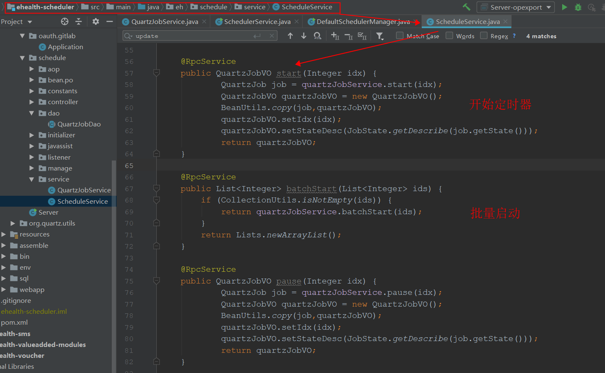The height and width of the screenshot is (373, 605).
Task: Clear the update search text
Action: pos(272,36)
